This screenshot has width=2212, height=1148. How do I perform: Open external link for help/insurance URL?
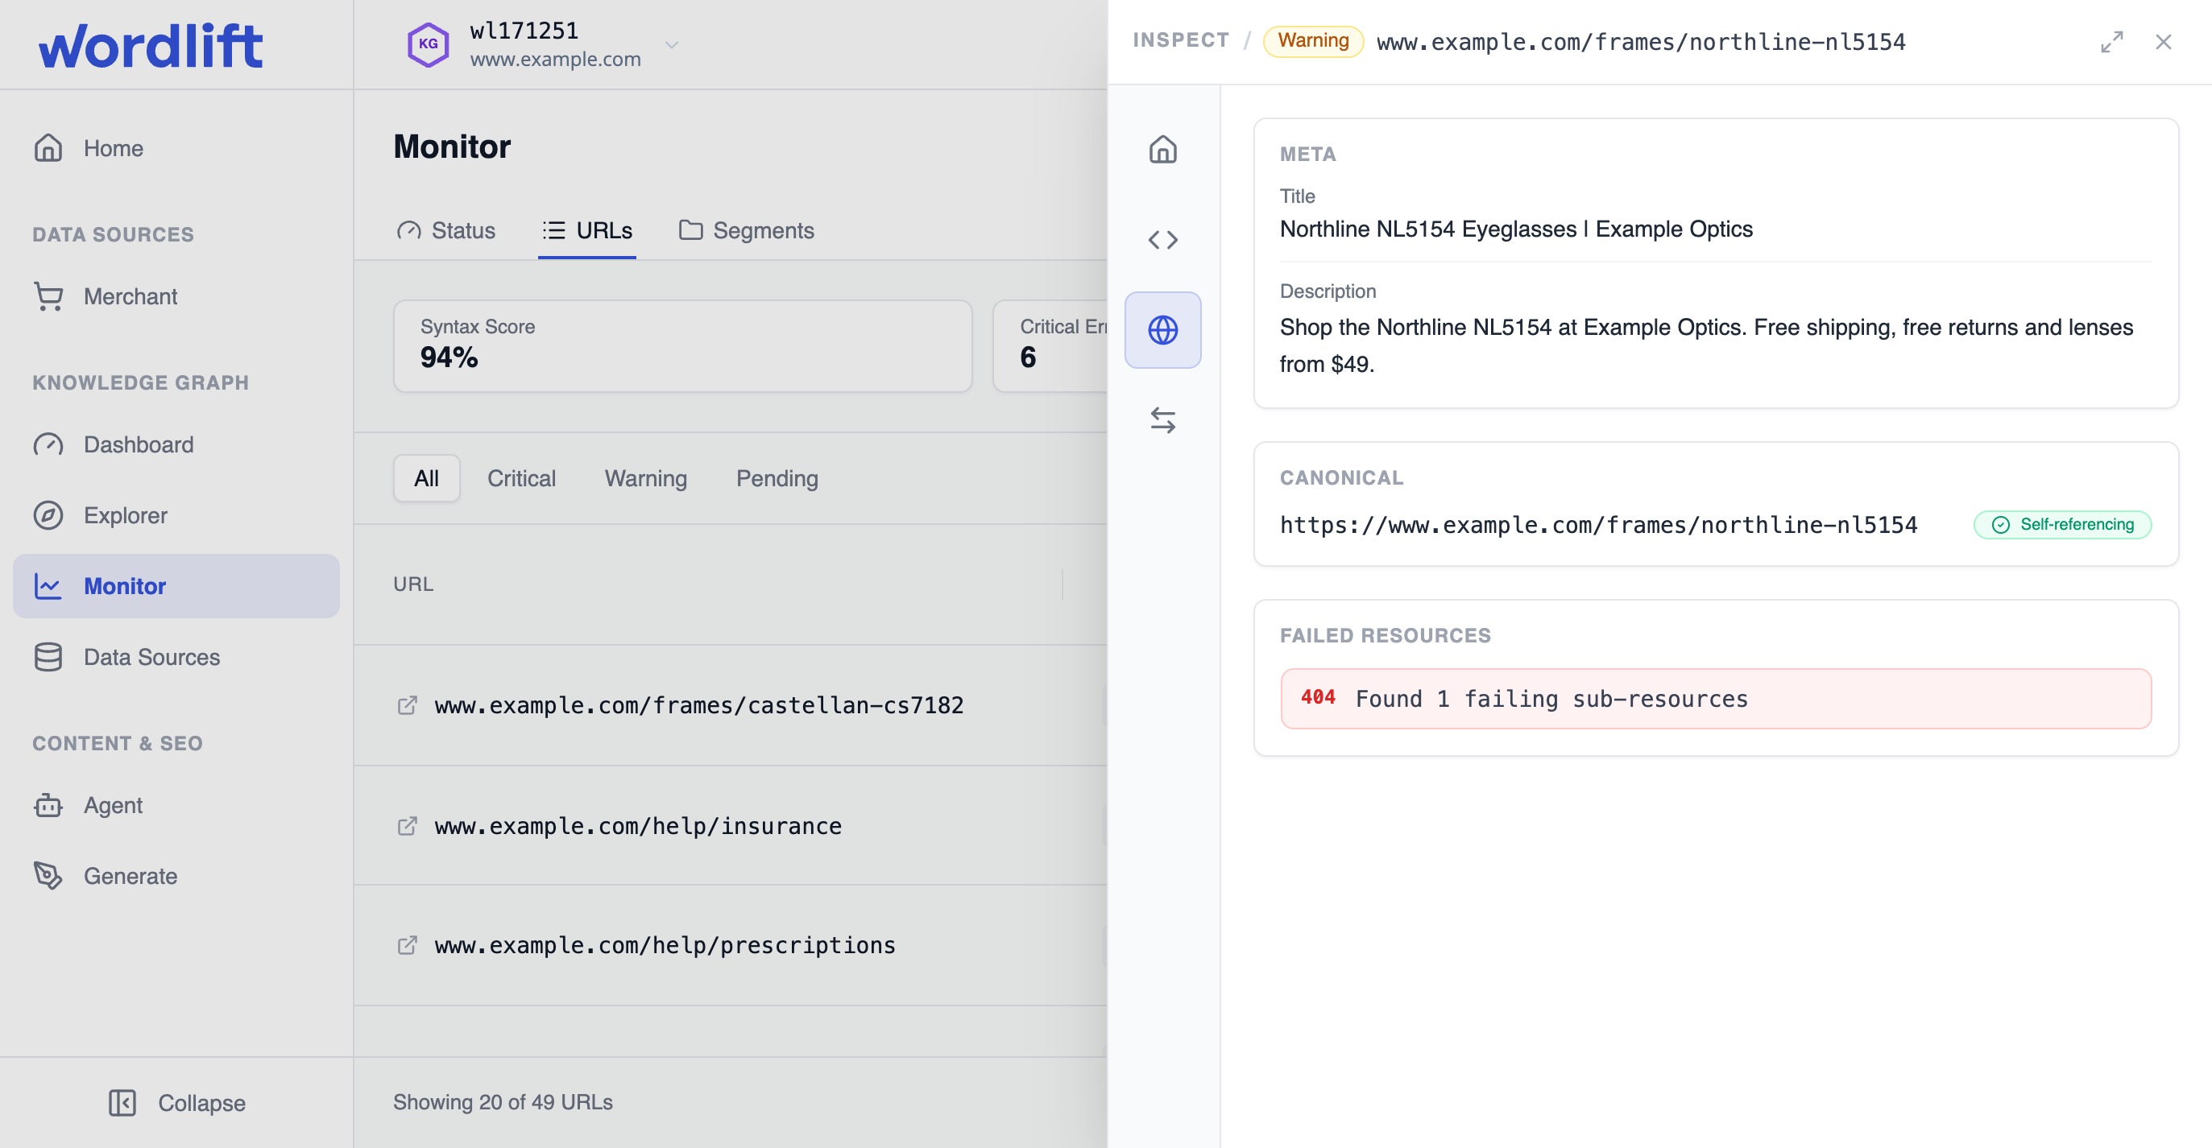click(407, 825)
